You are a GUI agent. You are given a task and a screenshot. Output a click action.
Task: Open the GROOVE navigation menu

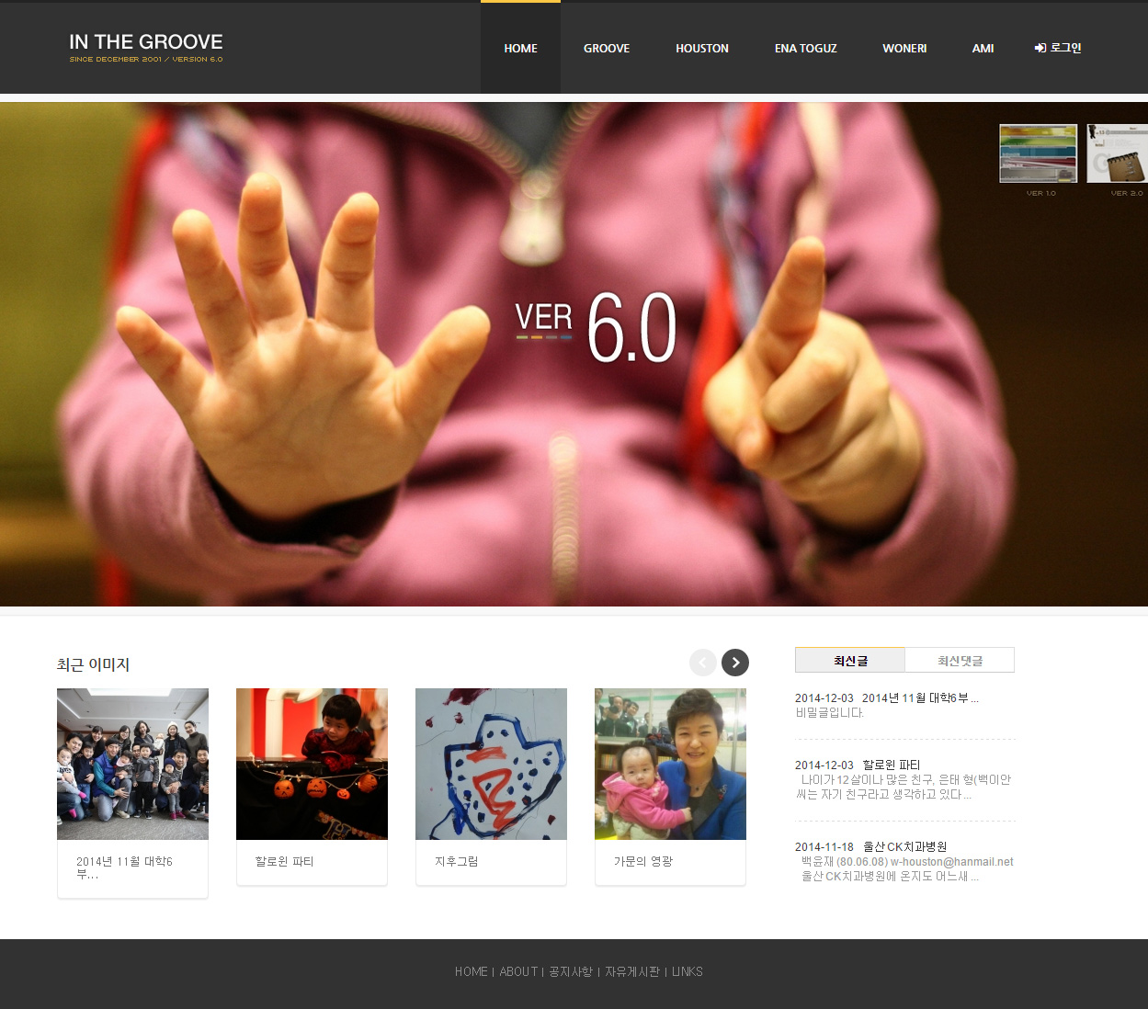[607, 48]
